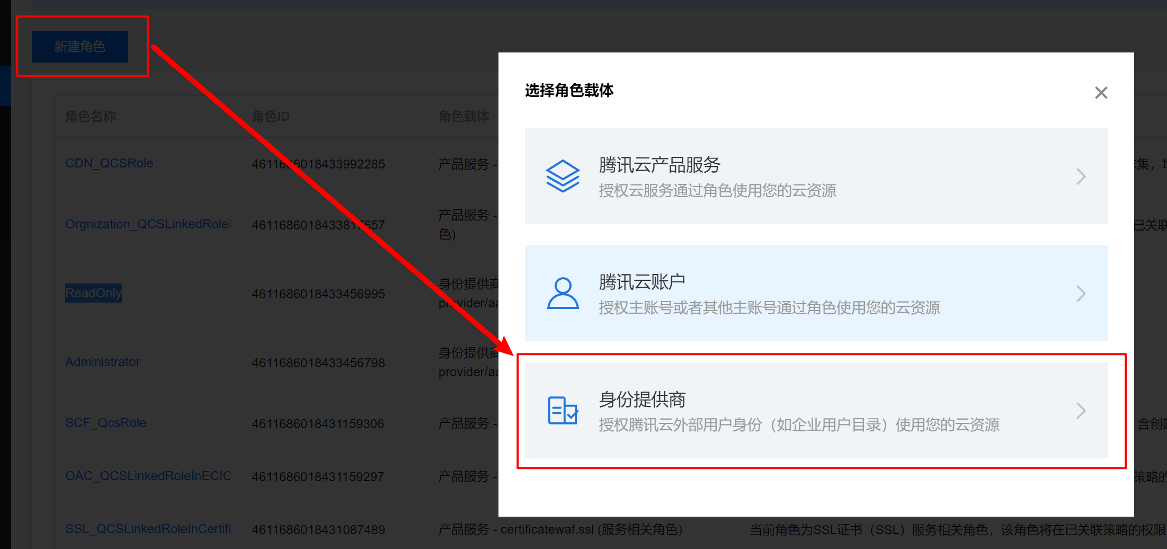The width and height of the screenshot is (1167, 549).
Task: Choose the 身份提供商 option title
Action: click(x=642, y=400)
